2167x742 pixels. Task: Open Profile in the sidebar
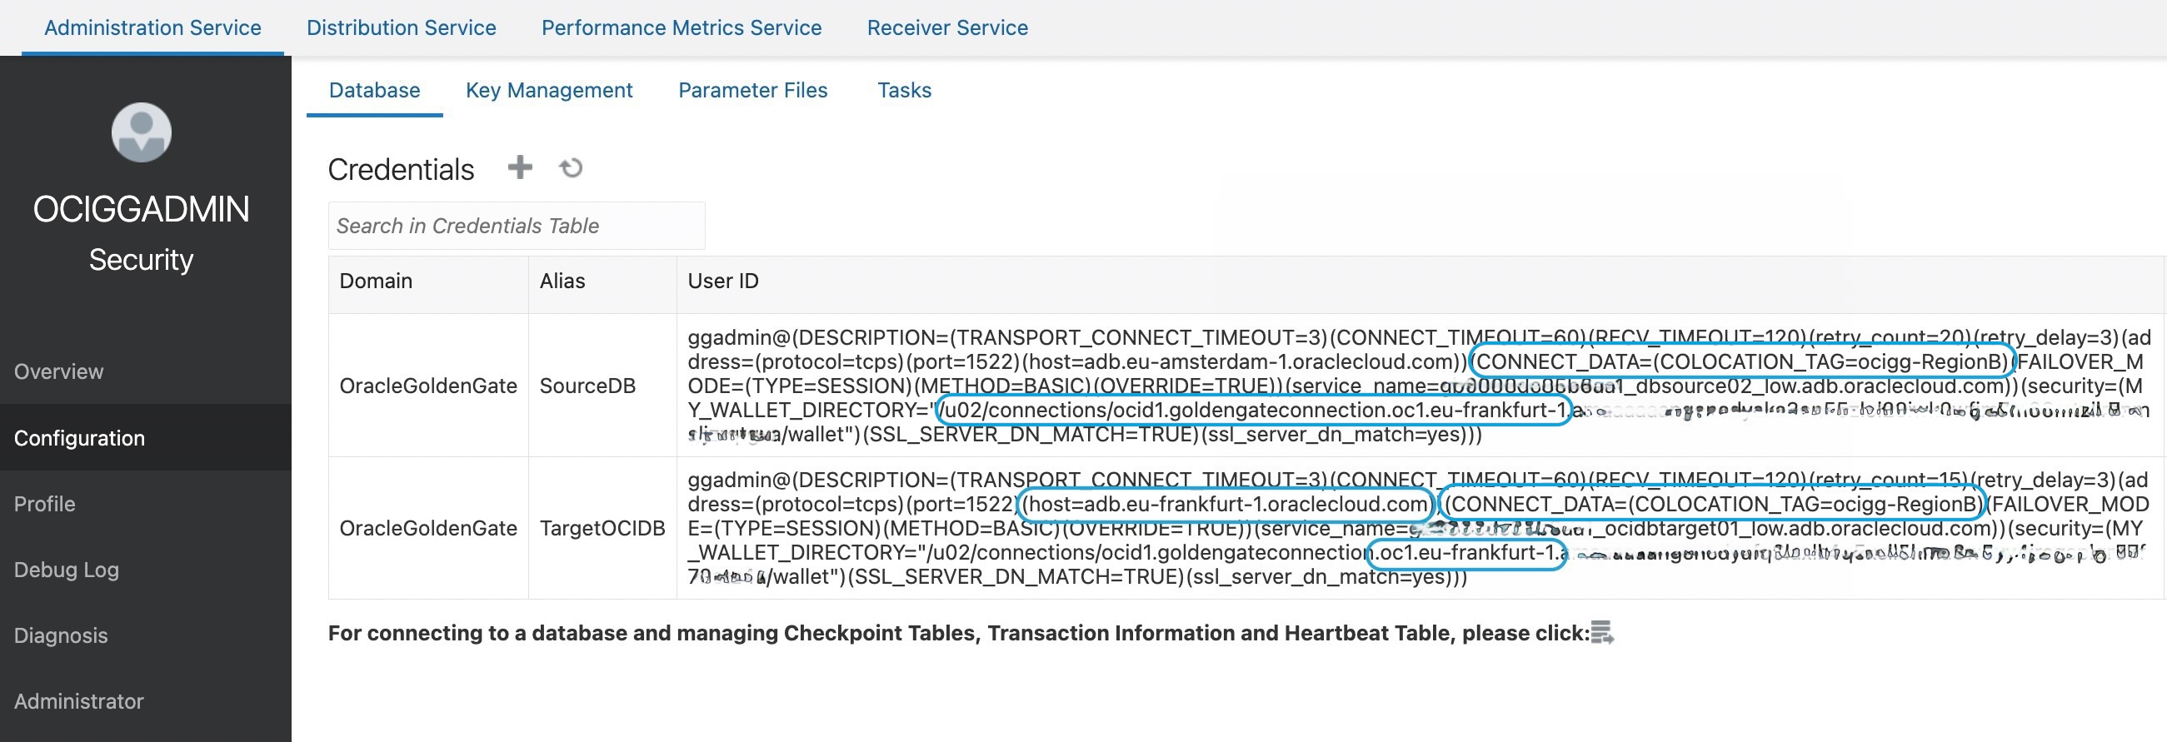(146, 503)
